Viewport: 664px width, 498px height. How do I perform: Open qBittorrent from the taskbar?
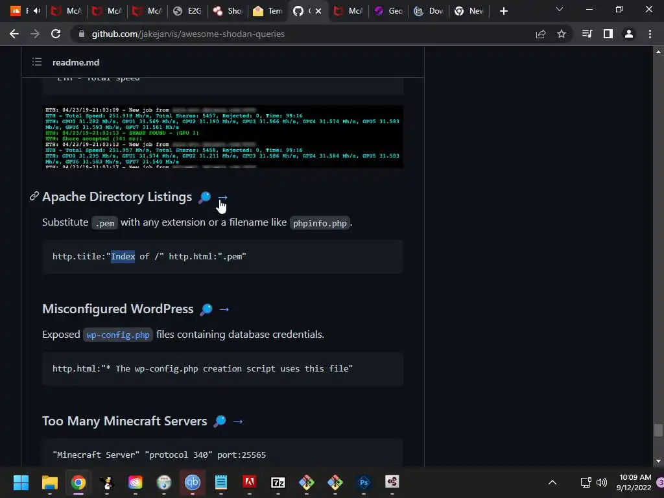(x=192, y=482)
